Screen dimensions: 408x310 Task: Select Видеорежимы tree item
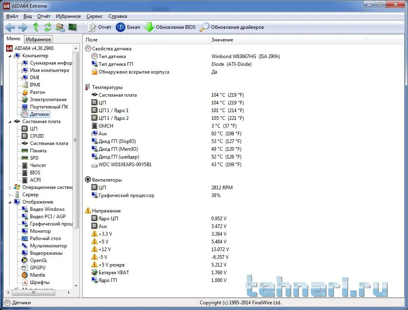[x=42, y=253]
